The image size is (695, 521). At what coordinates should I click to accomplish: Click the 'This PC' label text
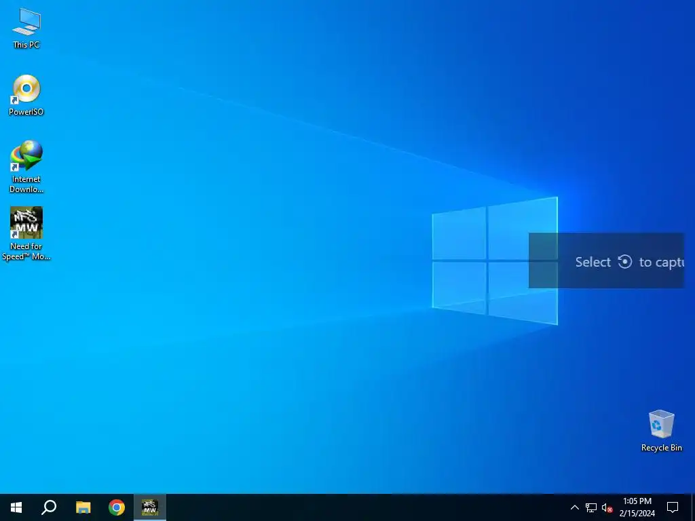pyautogui.click(x=26, y=45)
